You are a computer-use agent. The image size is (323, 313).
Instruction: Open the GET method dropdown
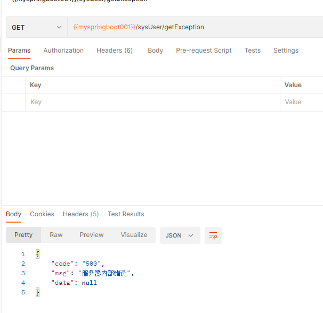36,27
